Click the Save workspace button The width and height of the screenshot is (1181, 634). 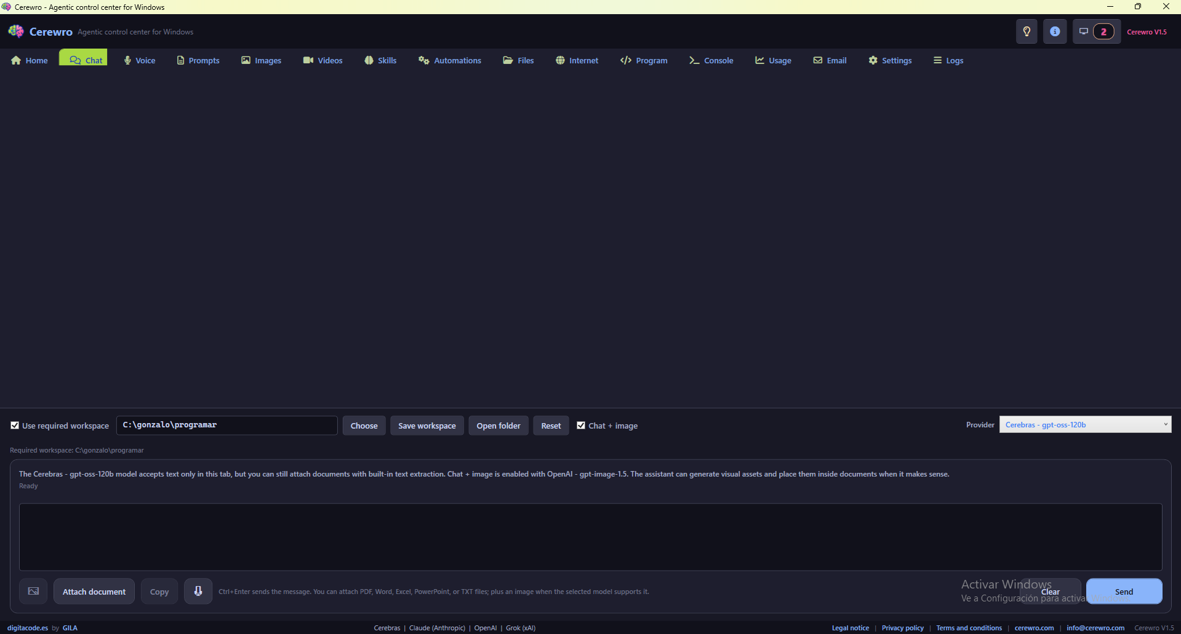tap(426, 425)
